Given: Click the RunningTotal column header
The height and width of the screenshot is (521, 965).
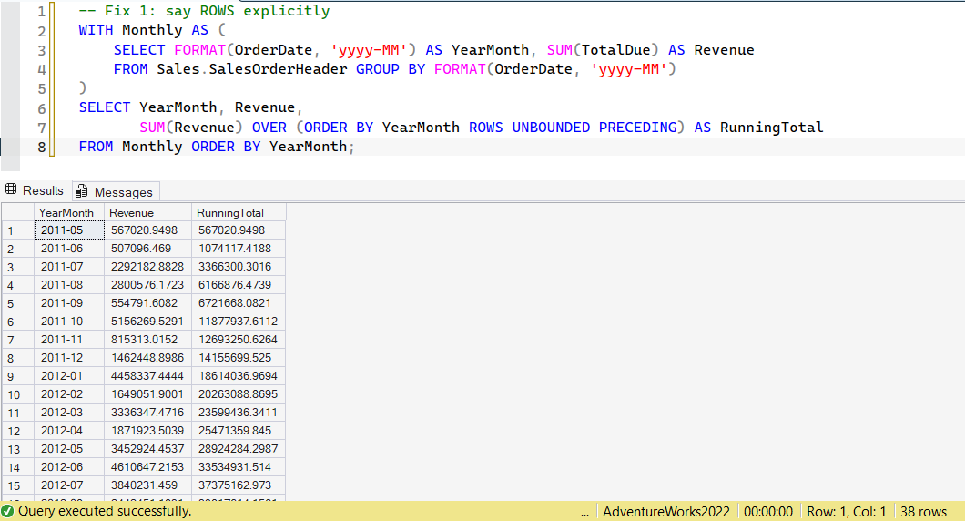Looking at the screenshot, I should click(x=239, y=212).
